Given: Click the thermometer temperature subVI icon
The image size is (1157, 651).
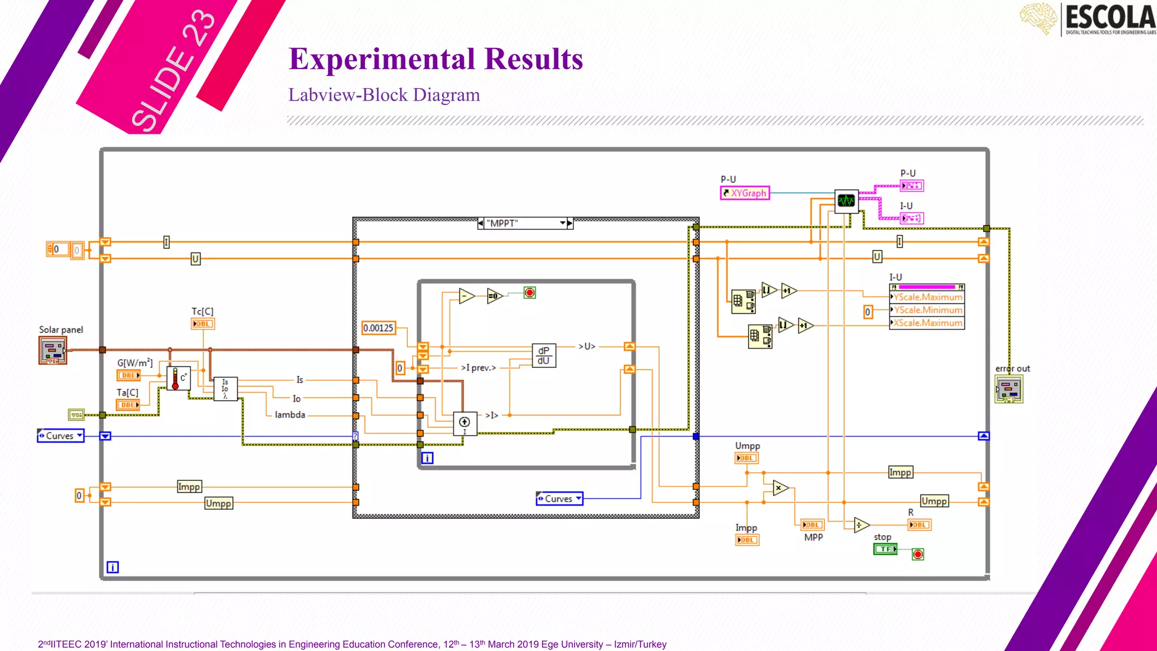Looking at the screenshot, I should 179,378.
